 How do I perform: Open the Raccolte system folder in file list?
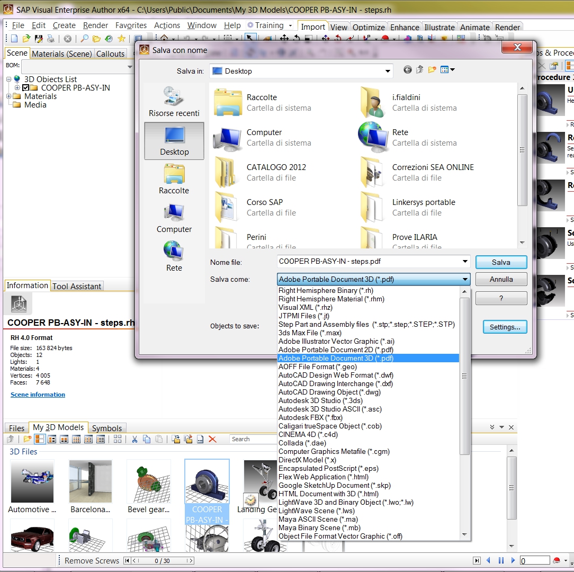pos(263,103)
